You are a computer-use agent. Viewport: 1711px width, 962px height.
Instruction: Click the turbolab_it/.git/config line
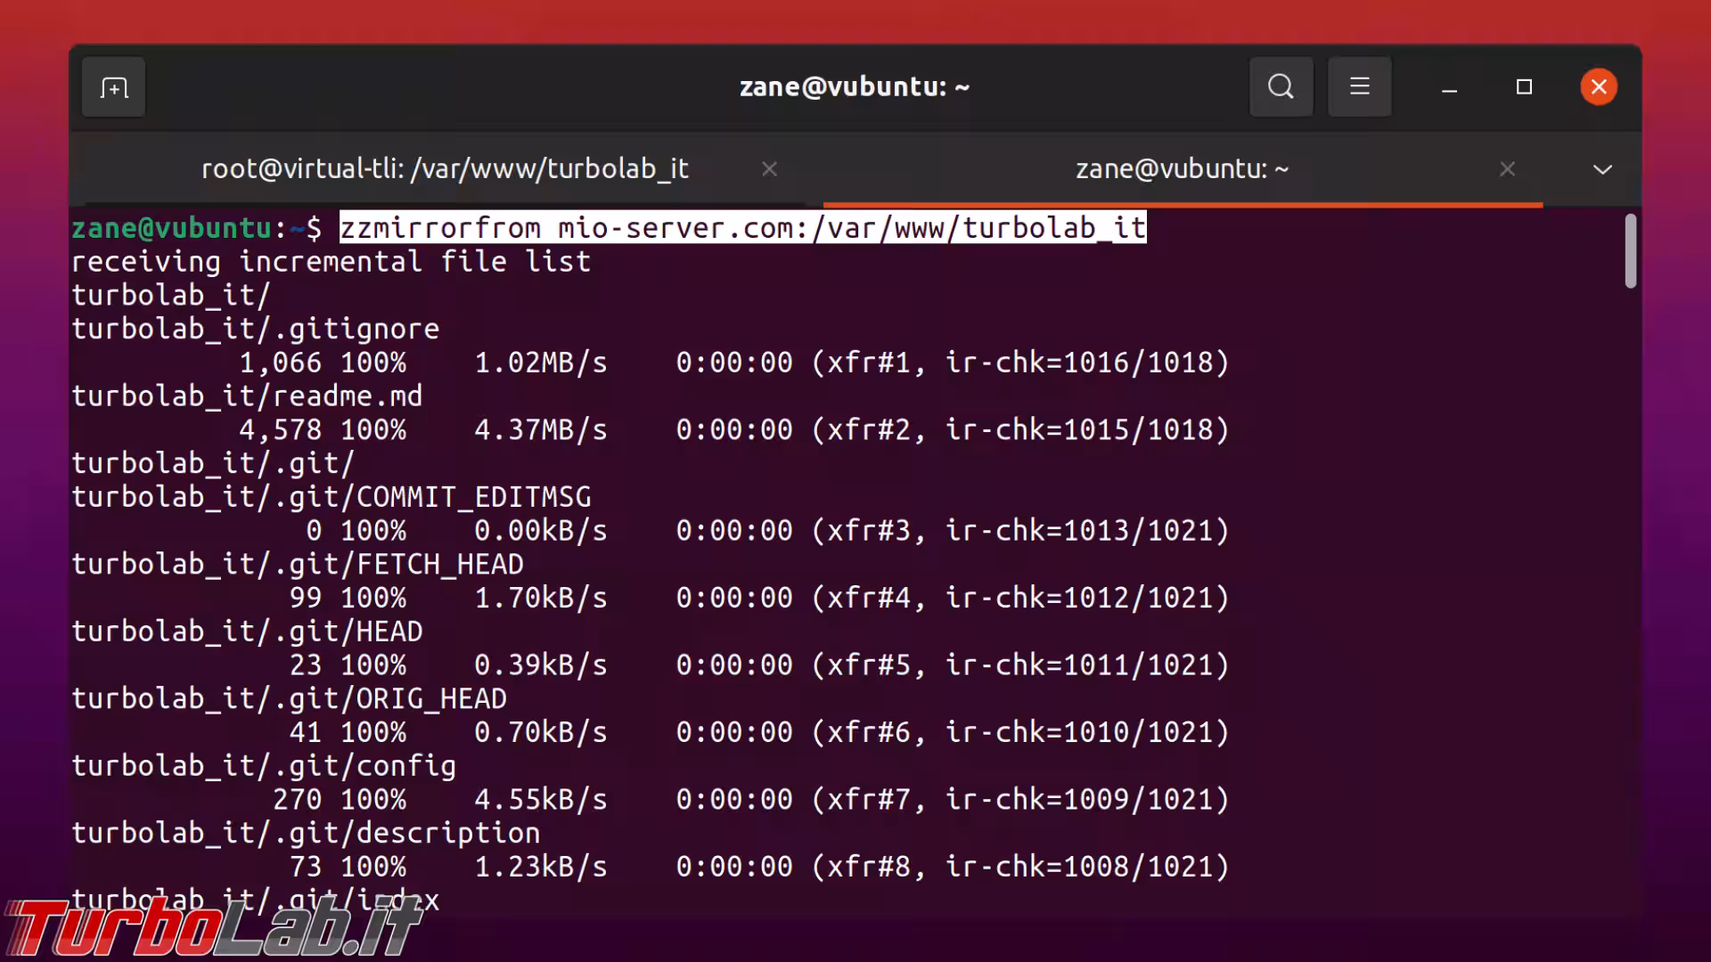[x=264, y=766]
